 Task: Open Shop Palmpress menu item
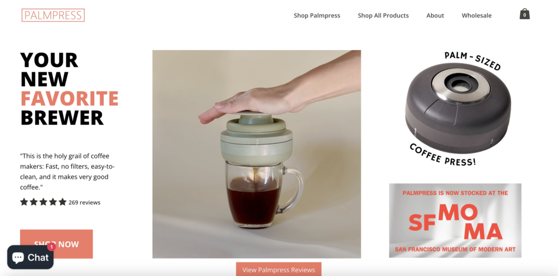click(x=317, y=16)
